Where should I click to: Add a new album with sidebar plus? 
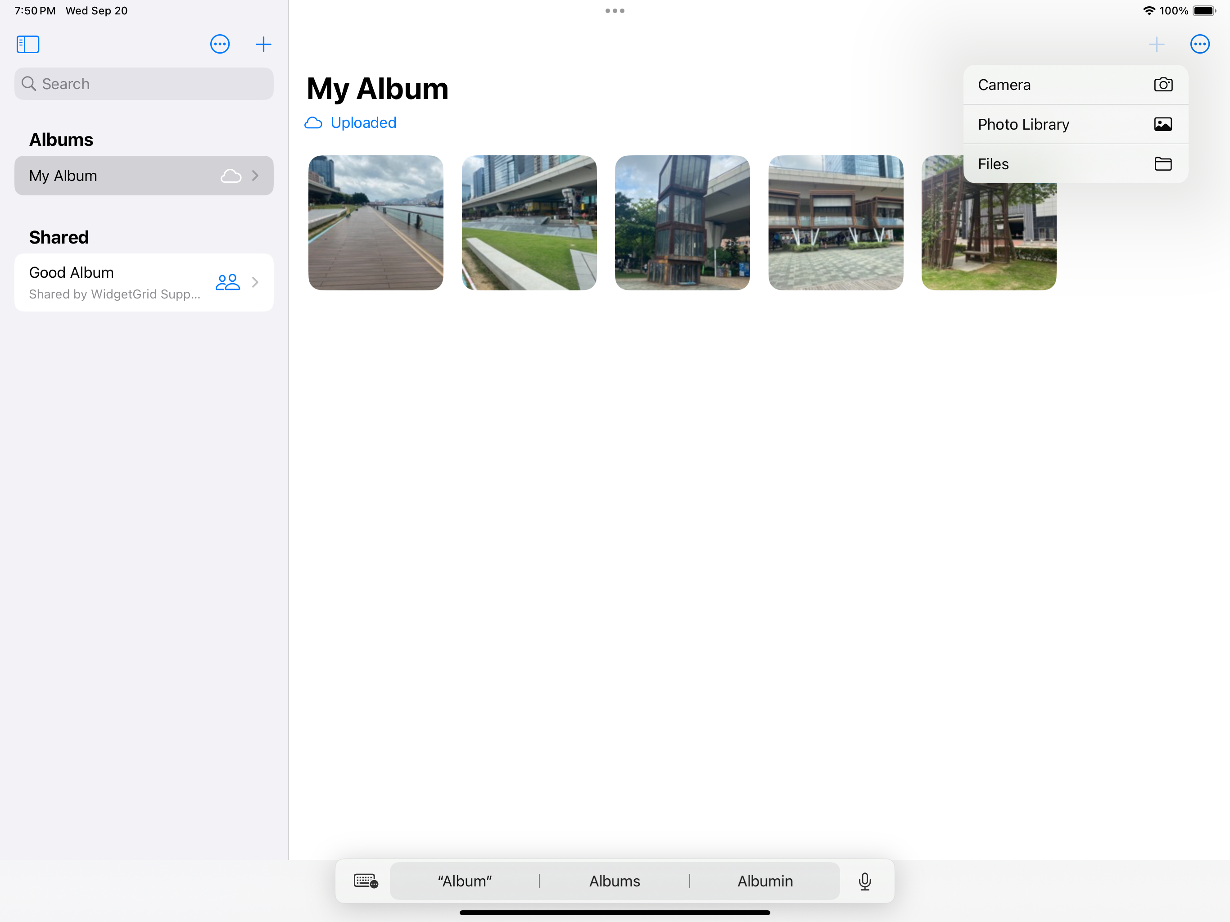(x=263, y=45)
